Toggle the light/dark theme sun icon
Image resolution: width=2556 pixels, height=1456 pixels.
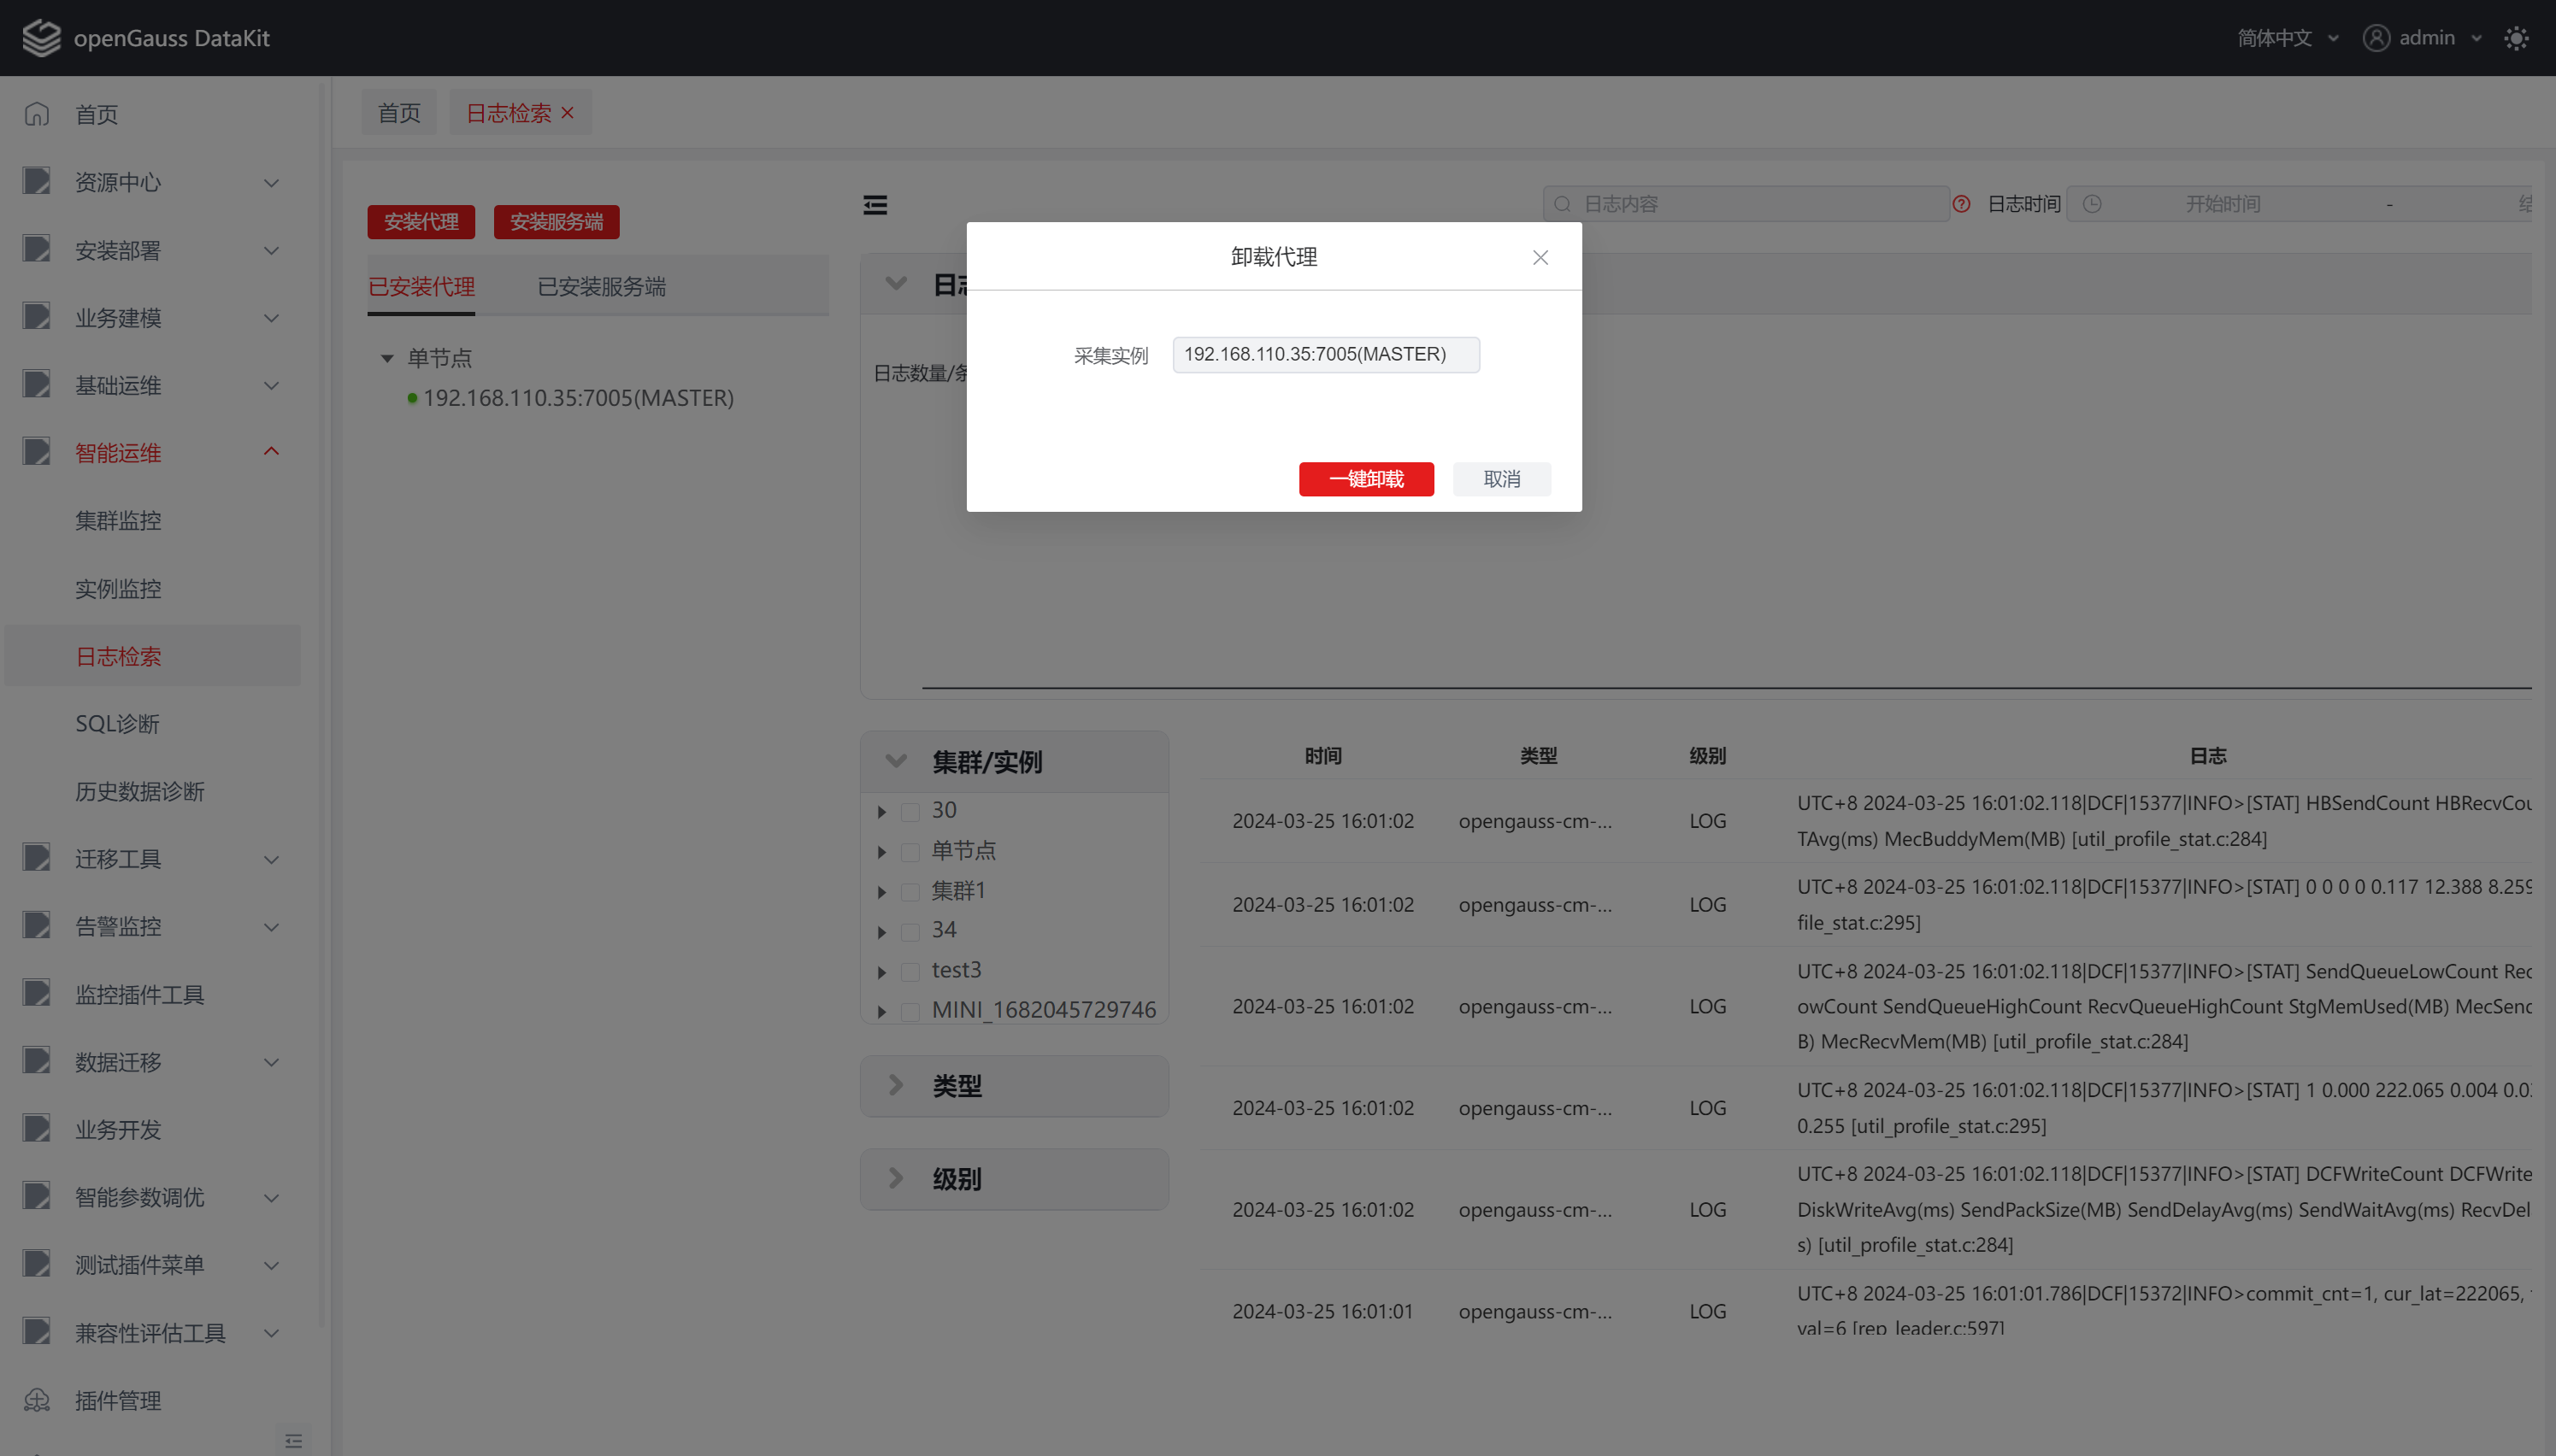click(x=2516, y=38)
